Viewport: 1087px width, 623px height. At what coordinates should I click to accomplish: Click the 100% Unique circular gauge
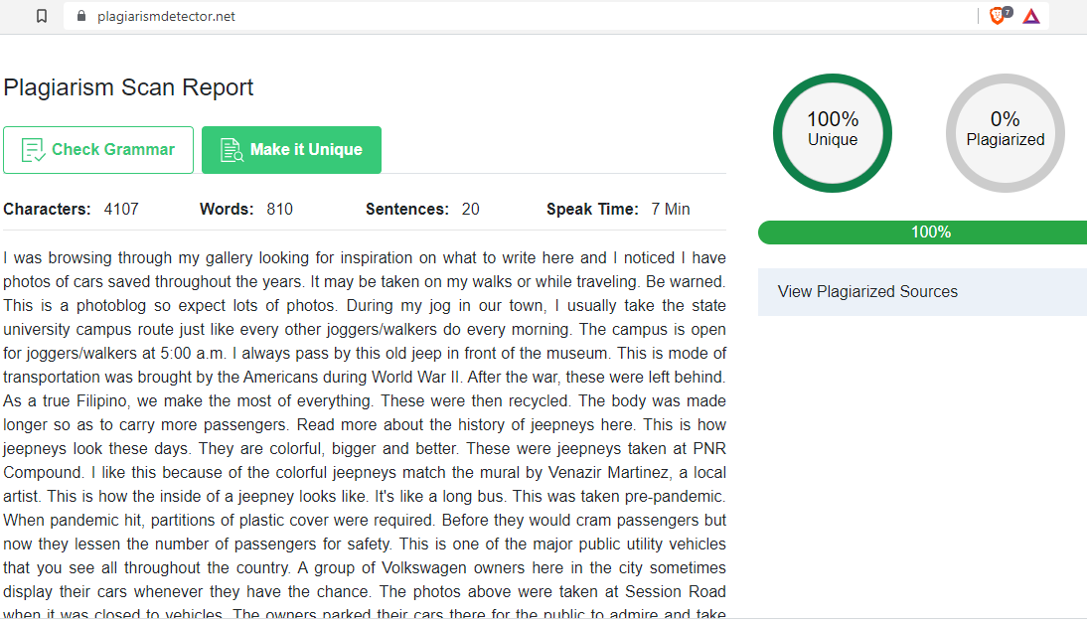point(833,133)
